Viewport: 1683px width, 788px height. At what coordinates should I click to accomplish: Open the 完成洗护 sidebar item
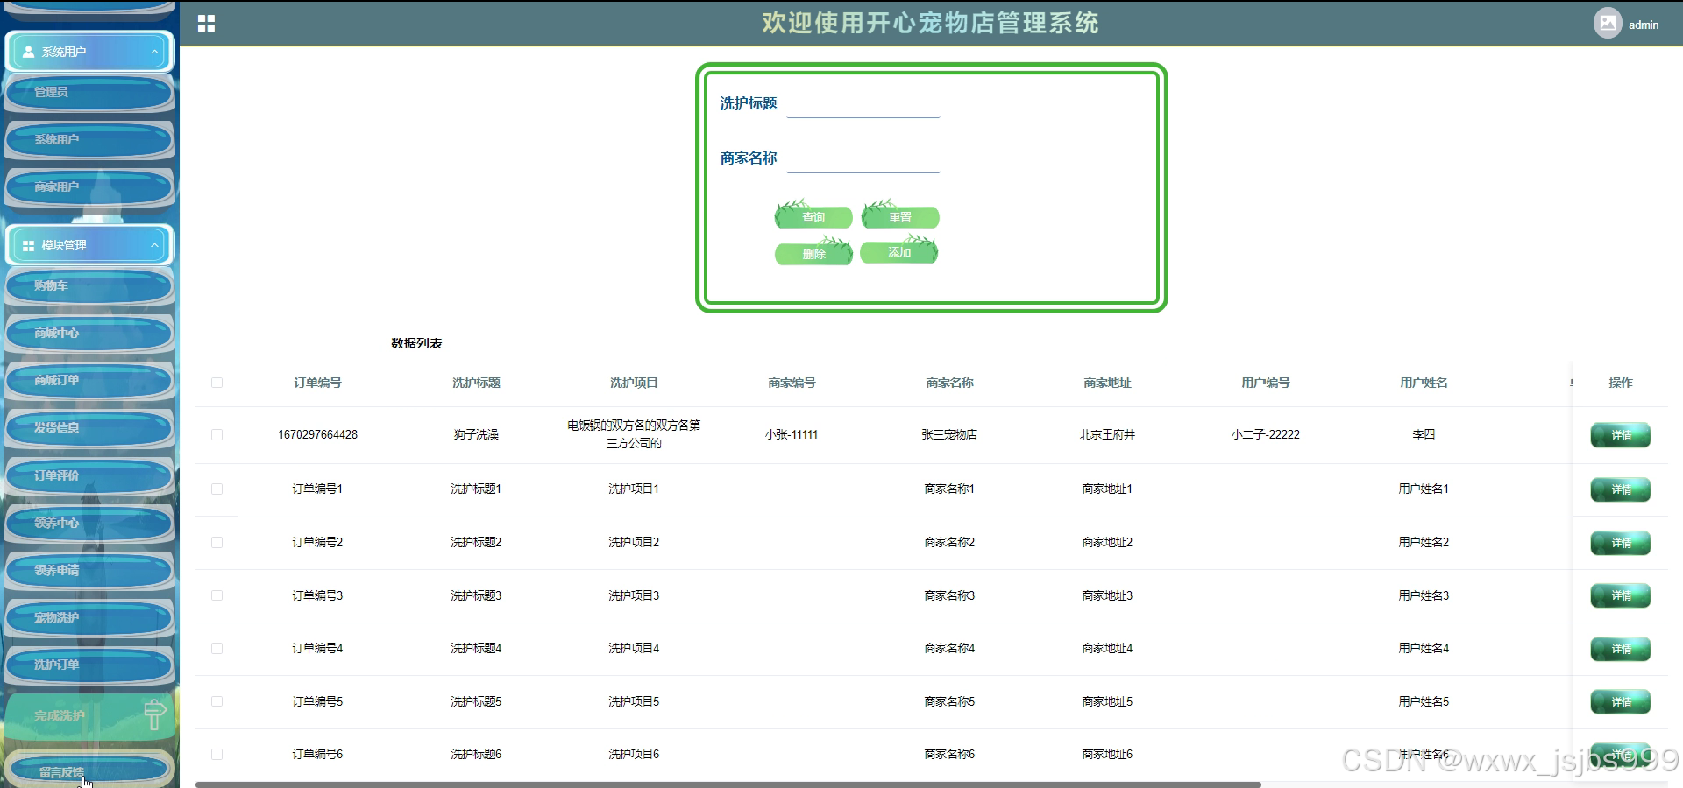89,715
